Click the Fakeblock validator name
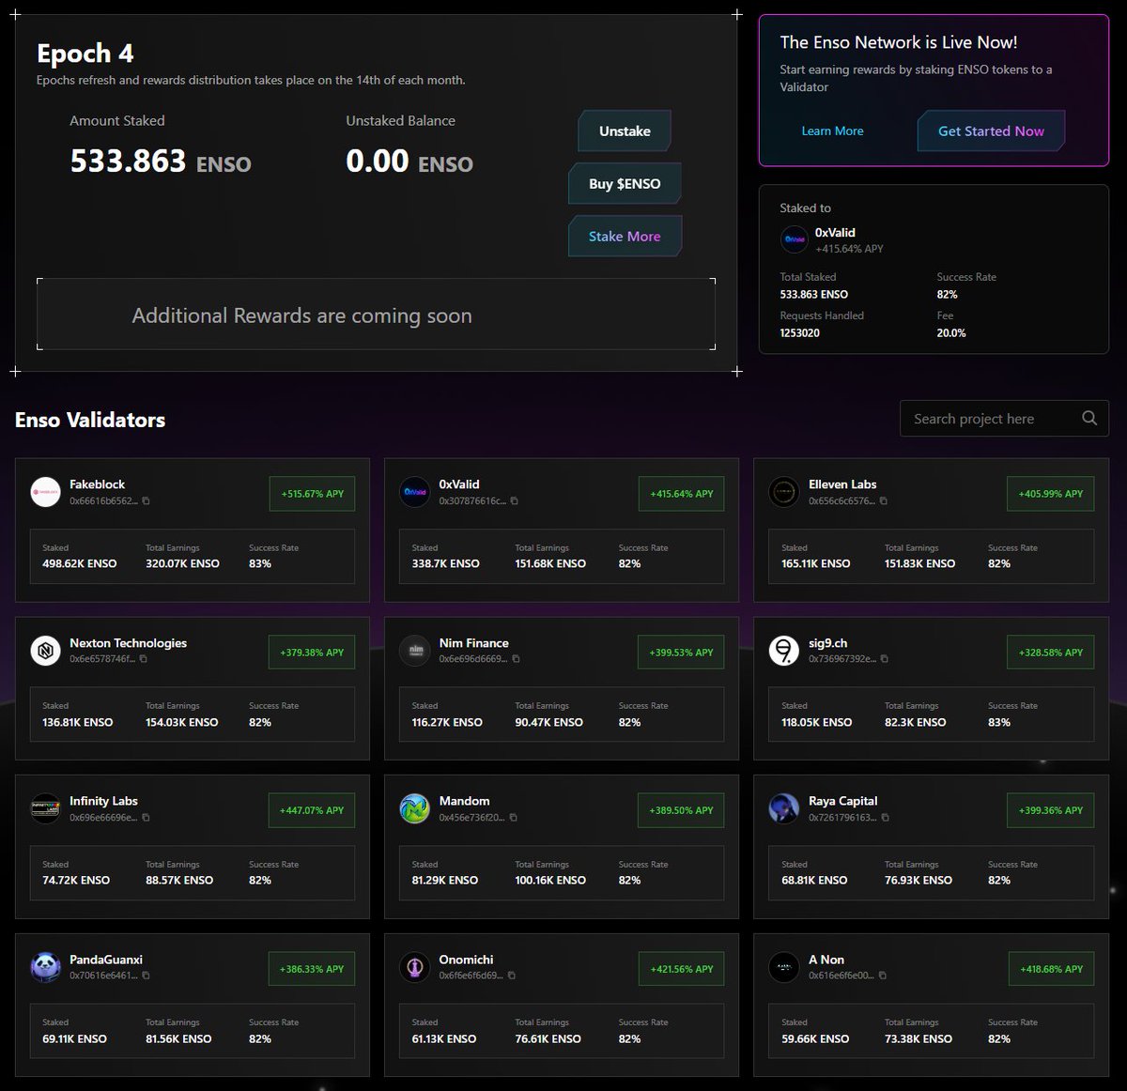Viewport: 1127px width, 1091px height. [x=97, y=484]
